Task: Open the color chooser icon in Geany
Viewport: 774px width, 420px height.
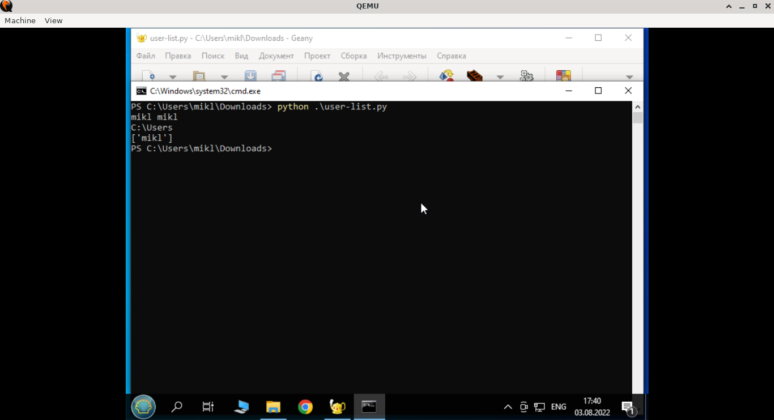Action: tap(563, 75)
